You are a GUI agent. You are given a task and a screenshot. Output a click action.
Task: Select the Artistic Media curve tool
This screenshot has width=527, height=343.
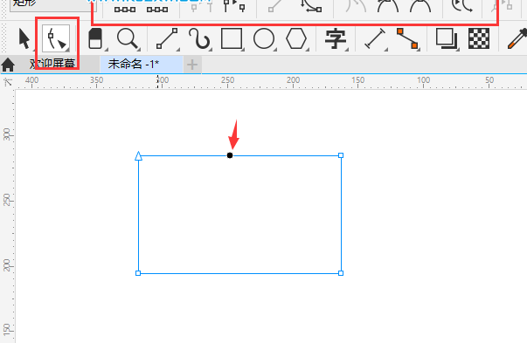click(x=199, y=38)
